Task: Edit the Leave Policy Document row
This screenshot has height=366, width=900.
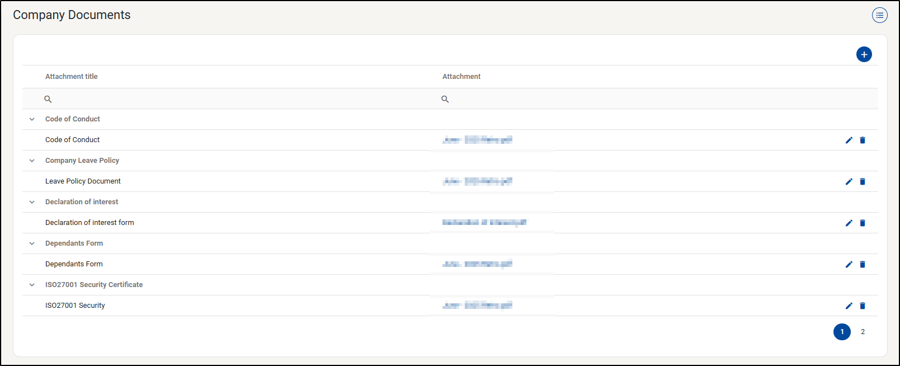Action: point(849,181)
